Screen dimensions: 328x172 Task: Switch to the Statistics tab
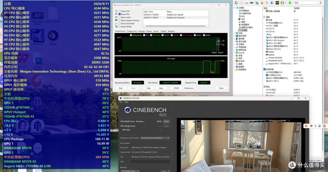pyautogui.click(x=171, y=31)
